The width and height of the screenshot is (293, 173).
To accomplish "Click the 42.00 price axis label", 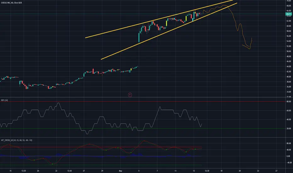I will click(x=289, y=72).
